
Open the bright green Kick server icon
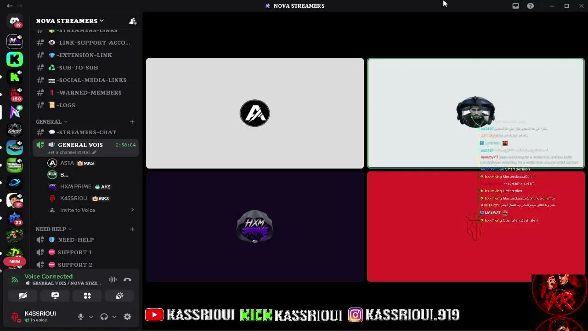click(x=15, y=59)
